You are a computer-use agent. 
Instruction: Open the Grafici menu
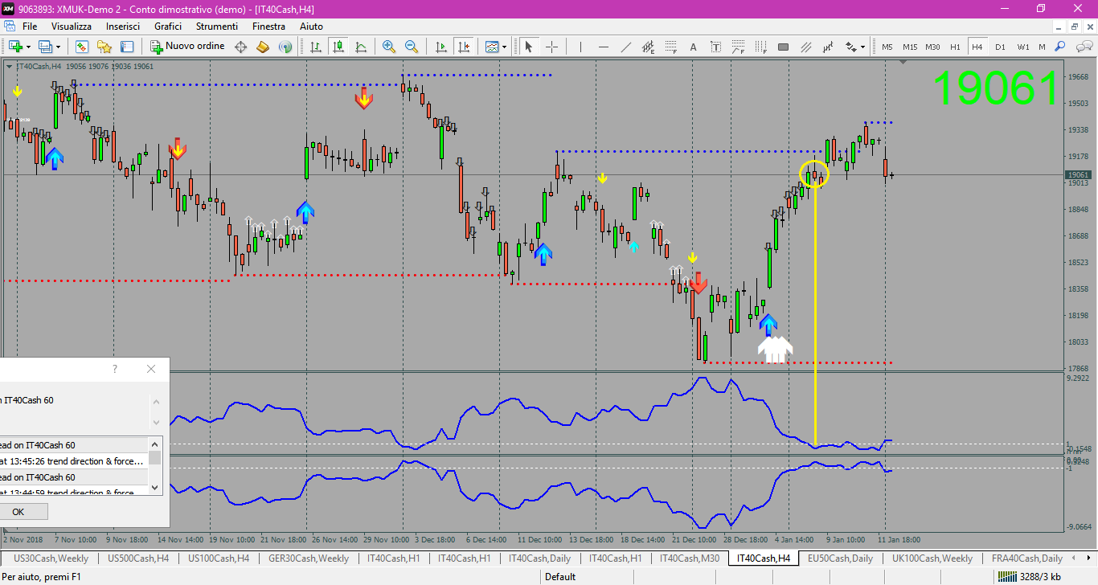pos(168,26)
